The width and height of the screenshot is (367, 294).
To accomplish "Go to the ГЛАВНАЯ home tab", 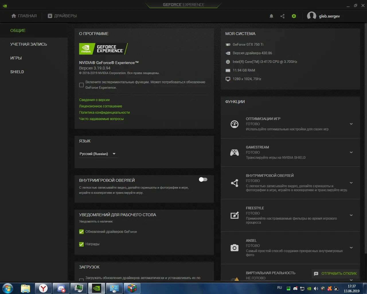I will tap(24, 16).
